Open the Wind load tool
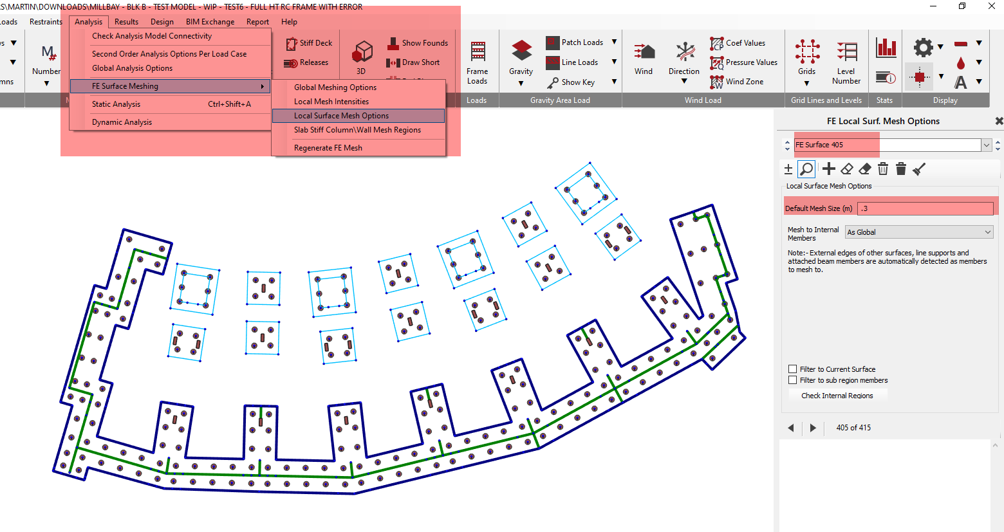 coord(644,51)
